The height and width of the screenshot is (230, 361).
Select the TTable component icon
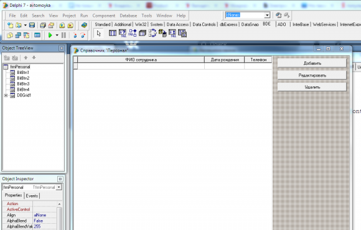tap(113, 33)
